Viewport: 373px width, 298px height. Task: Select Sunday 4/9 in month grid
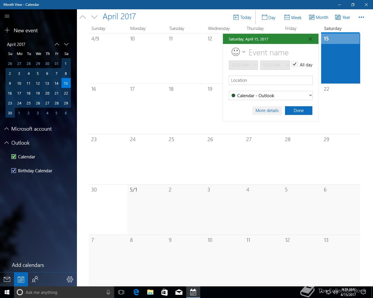108,58
